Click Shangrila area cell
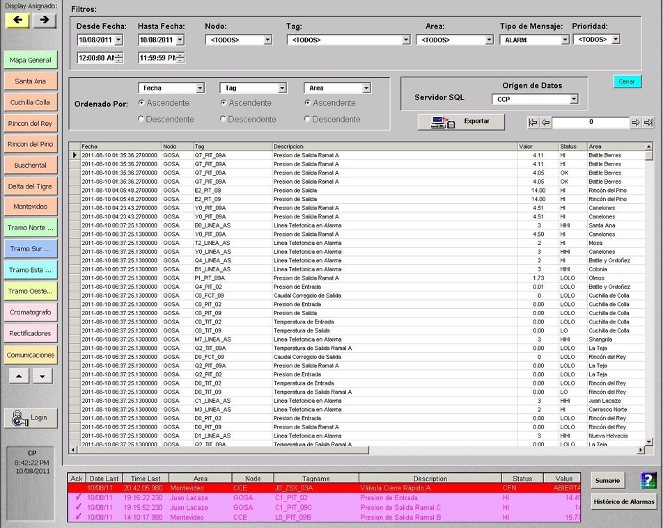The image size is (663, 528). tap(616, 339)
